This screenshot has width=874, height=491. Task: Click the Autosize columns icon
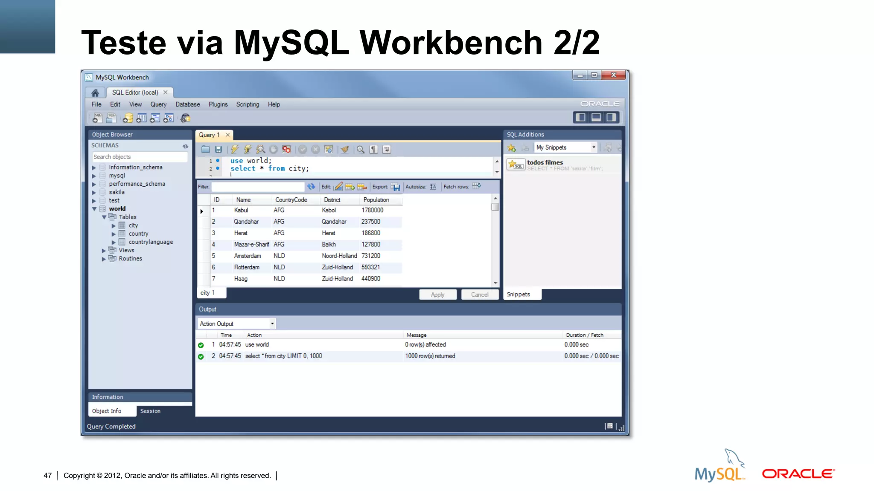pyautogui.click(x=433, y=187)
